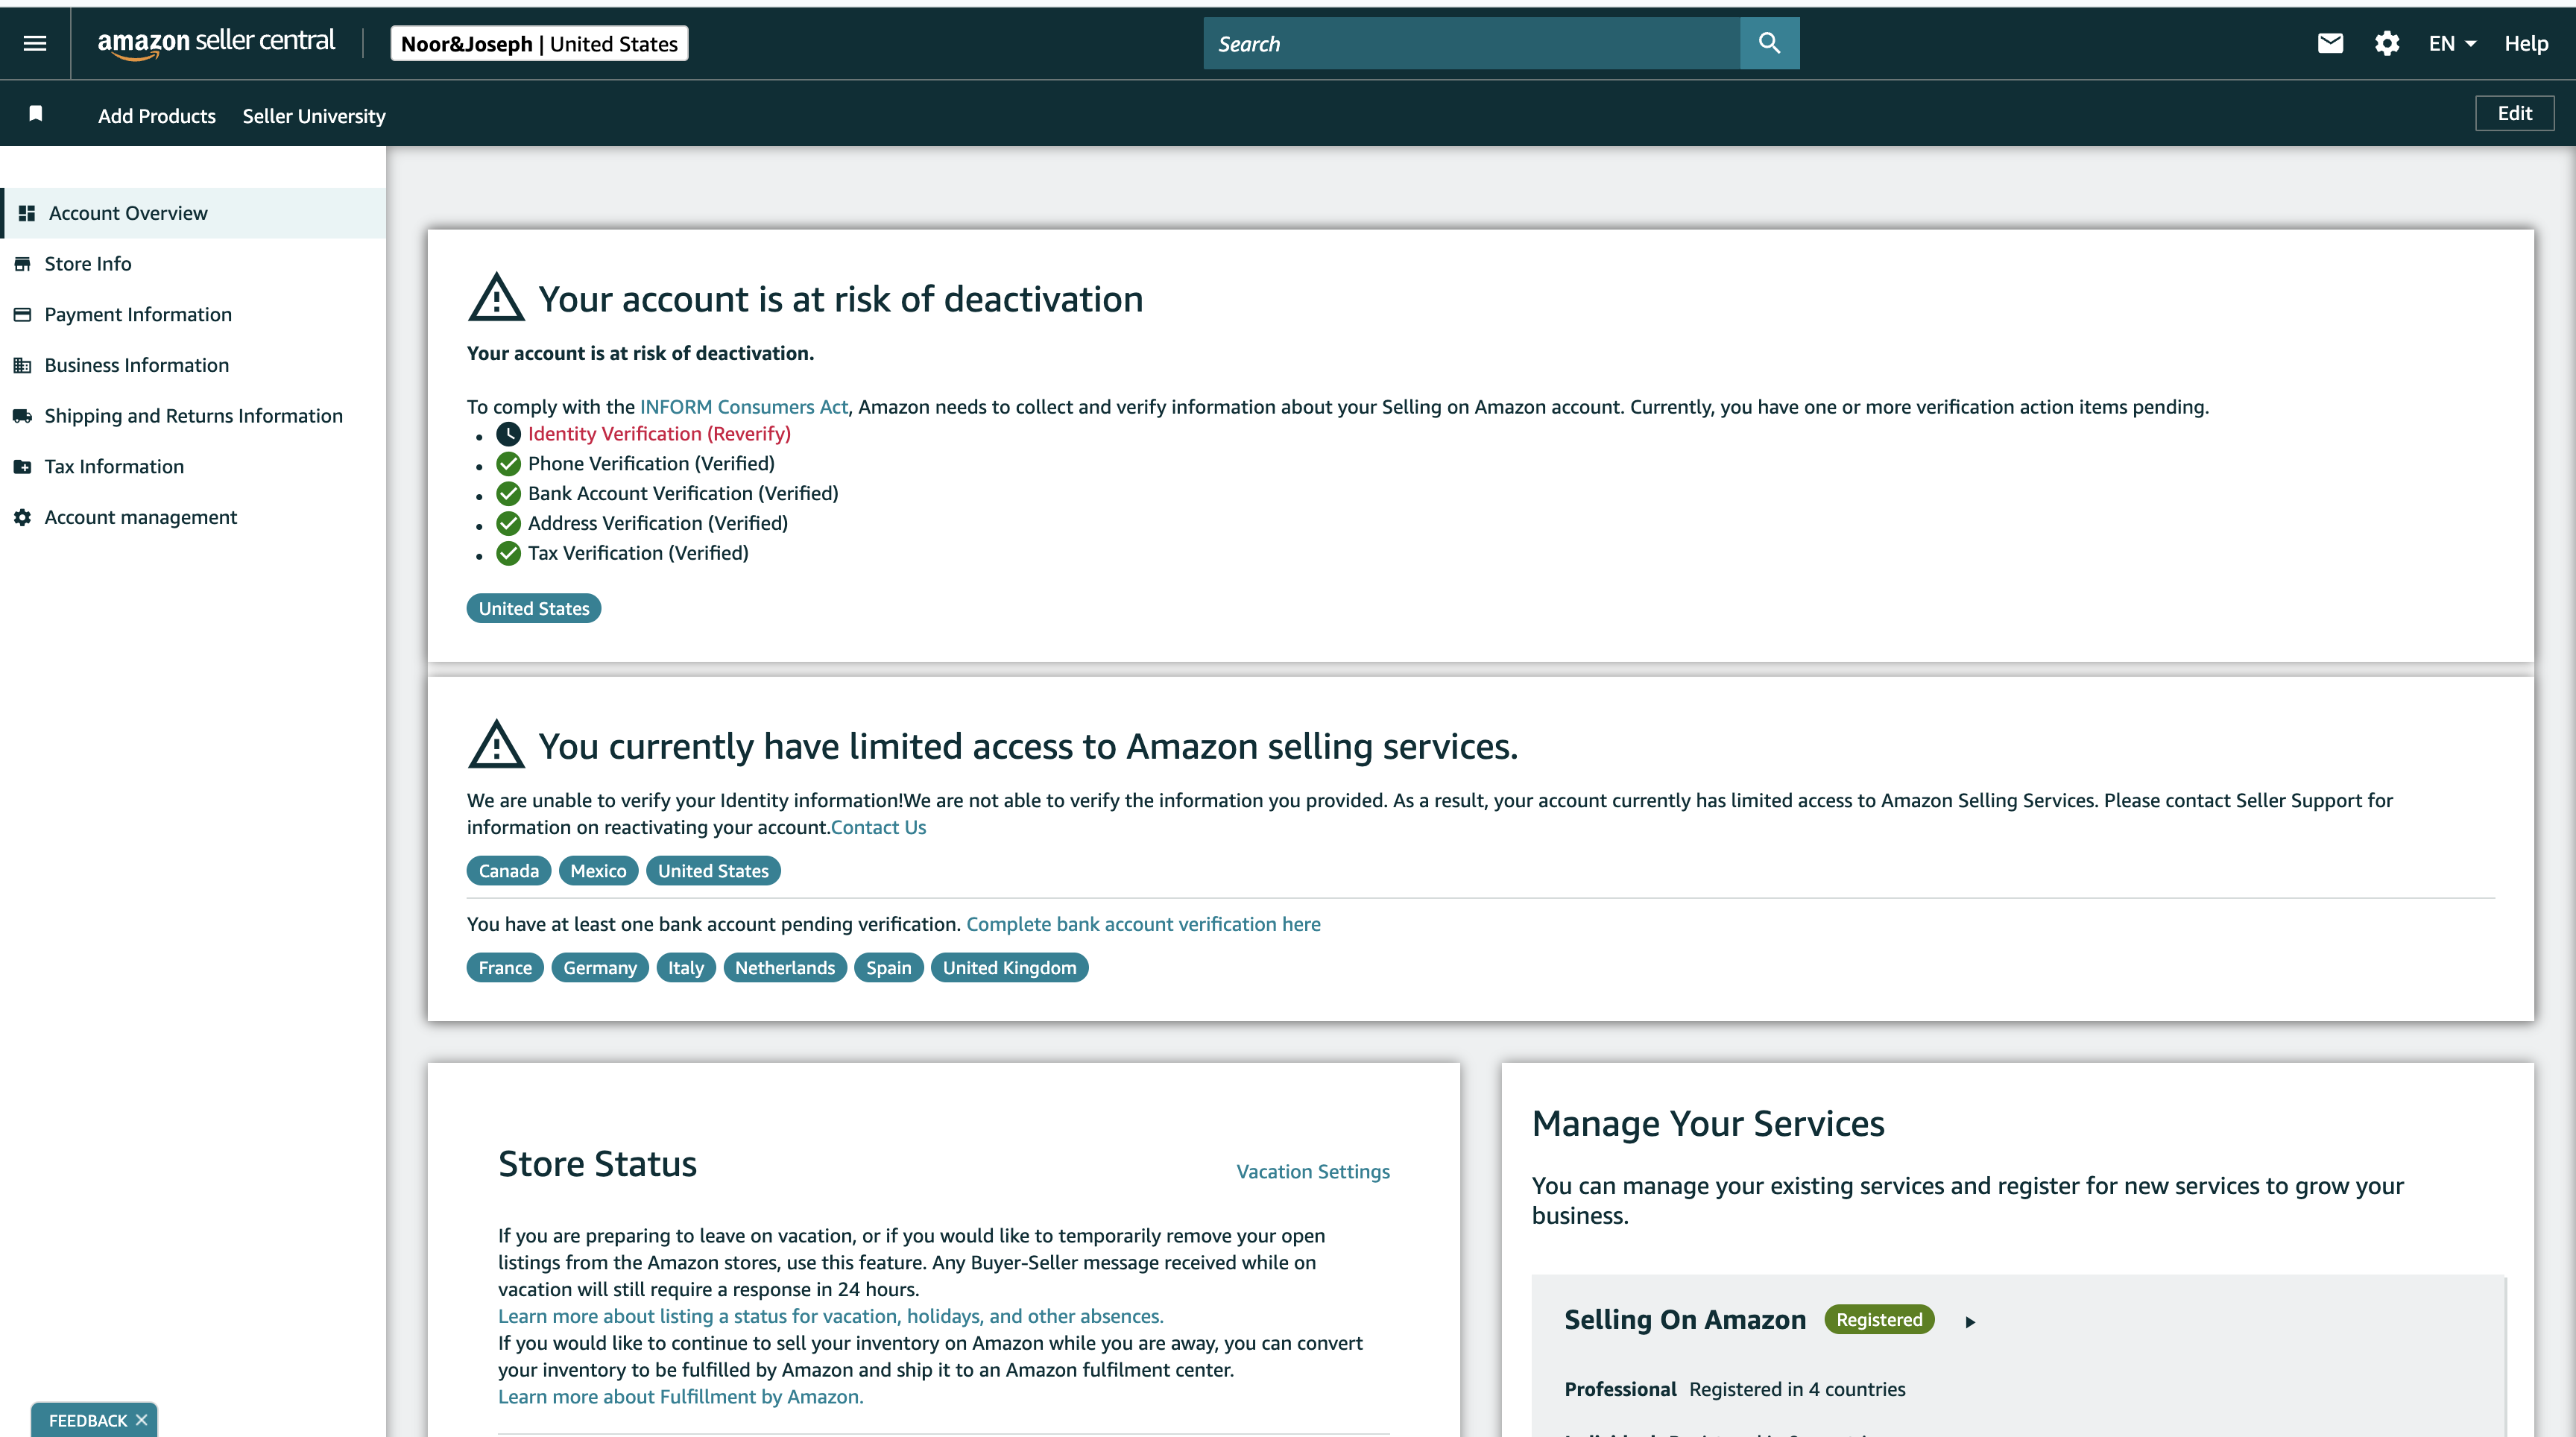Close the Feedback tab with X
Viewport: 2576px width, 1437px height.
(141, 1420)
